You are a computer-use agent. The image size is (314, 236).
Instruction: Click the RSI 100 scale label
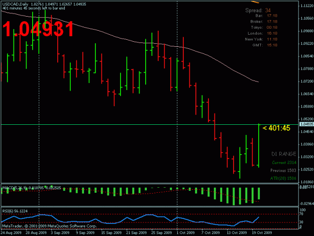302,210
